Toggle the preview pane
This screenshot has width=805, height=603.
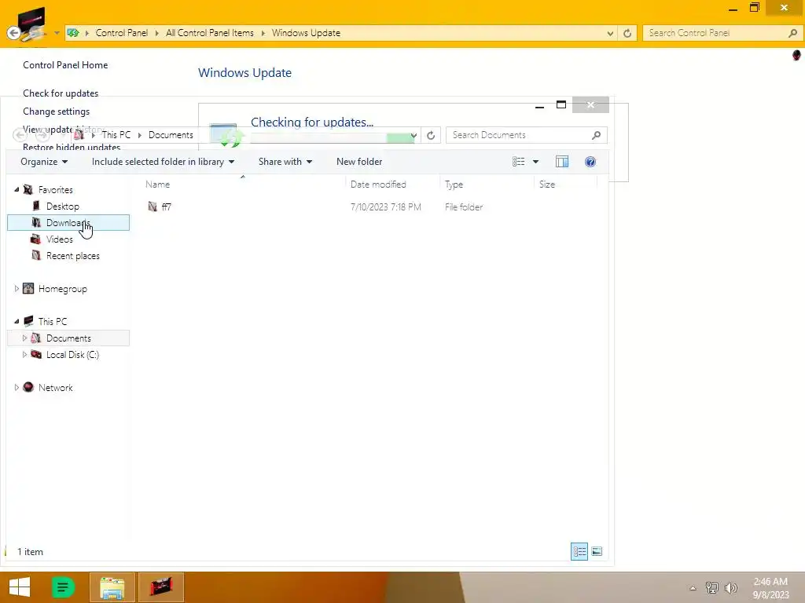pos(561,162)
